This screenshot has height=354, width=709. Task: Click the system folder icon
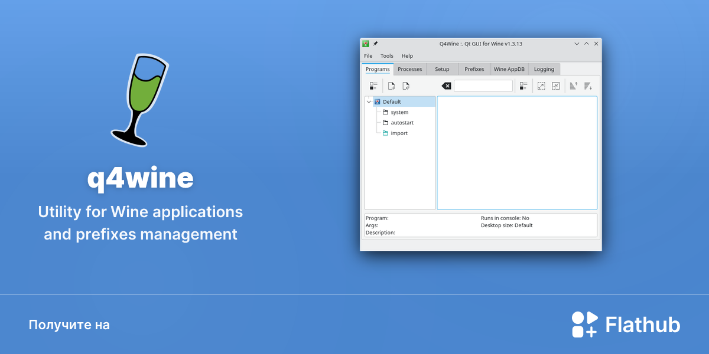pos(385,112)
